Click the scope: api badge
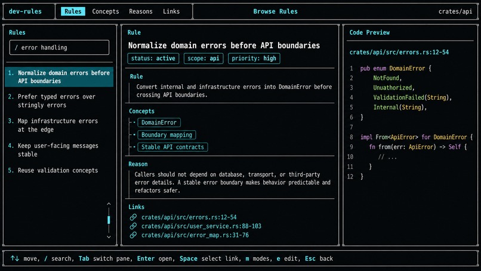The image size is (481, 271). pyautogui.click(x=203, y=58)
